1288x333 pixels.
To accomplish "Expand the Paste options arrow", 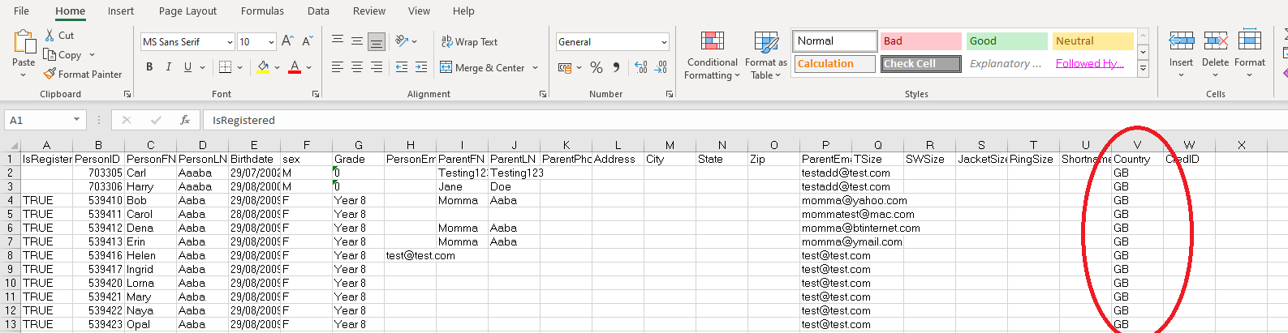I will pos(24,75).
